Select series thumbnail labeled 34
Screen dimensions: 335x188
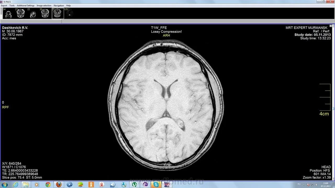pos(8,13)
